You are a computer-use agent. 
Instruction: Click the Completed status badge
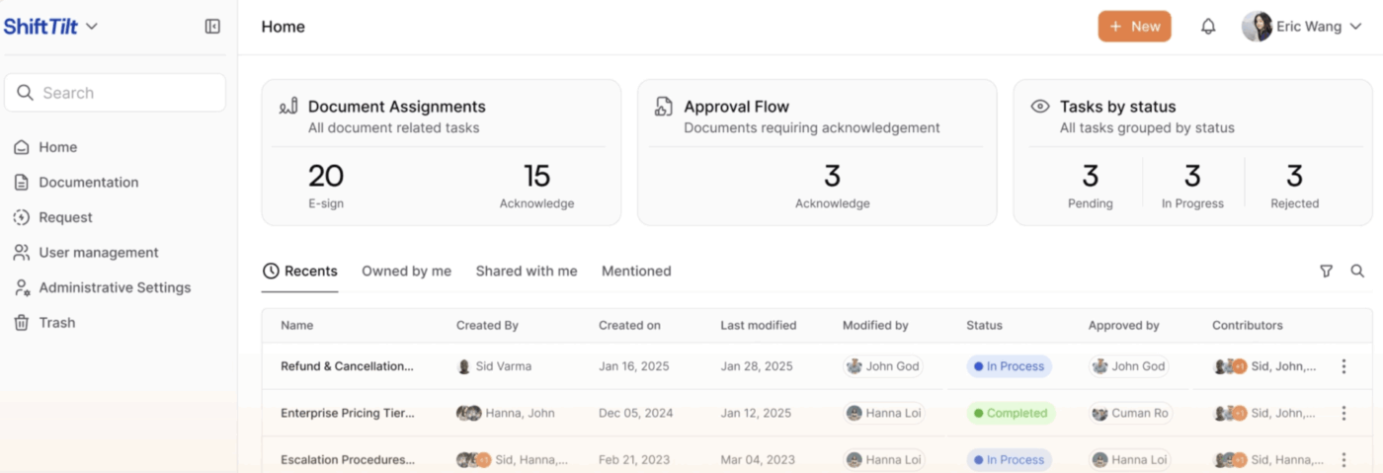coord(1010,413)
